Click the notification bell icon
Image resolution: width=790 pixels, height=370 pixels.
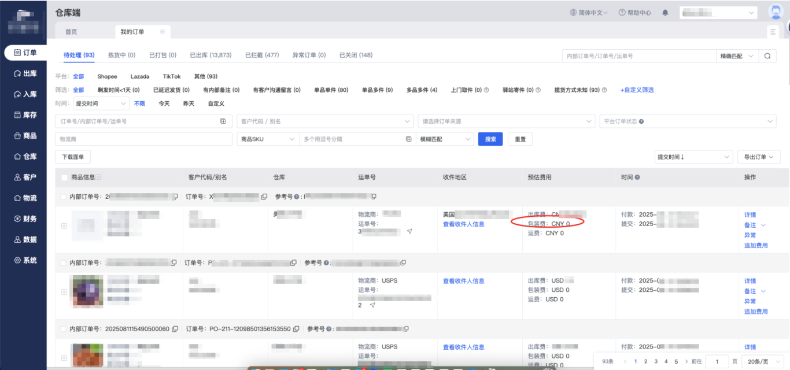pos(665,13)
